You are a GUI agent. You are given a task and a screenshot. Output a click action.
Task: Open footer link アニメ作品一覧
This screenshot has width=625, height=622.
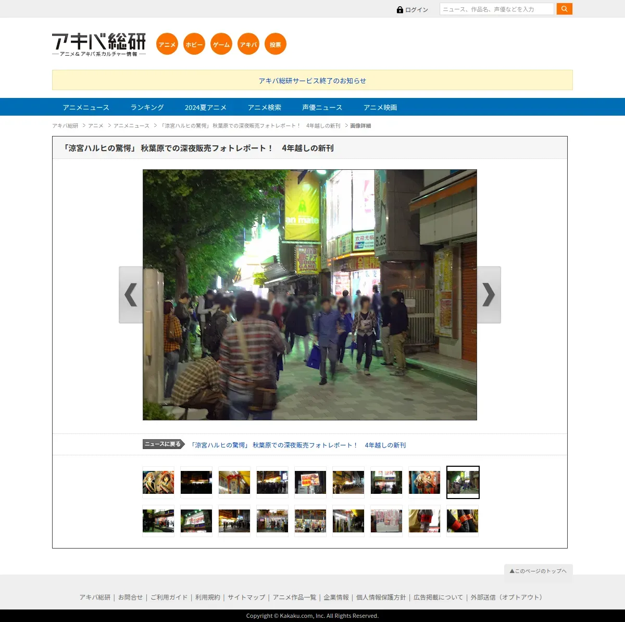pos(294,597)
